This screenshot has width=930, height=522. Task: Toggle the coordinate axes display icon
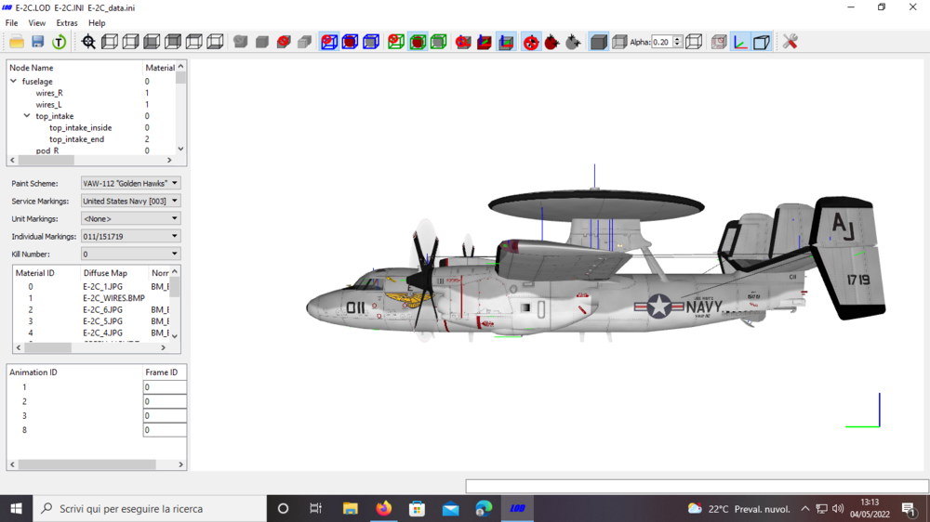[x=740, y=42]
